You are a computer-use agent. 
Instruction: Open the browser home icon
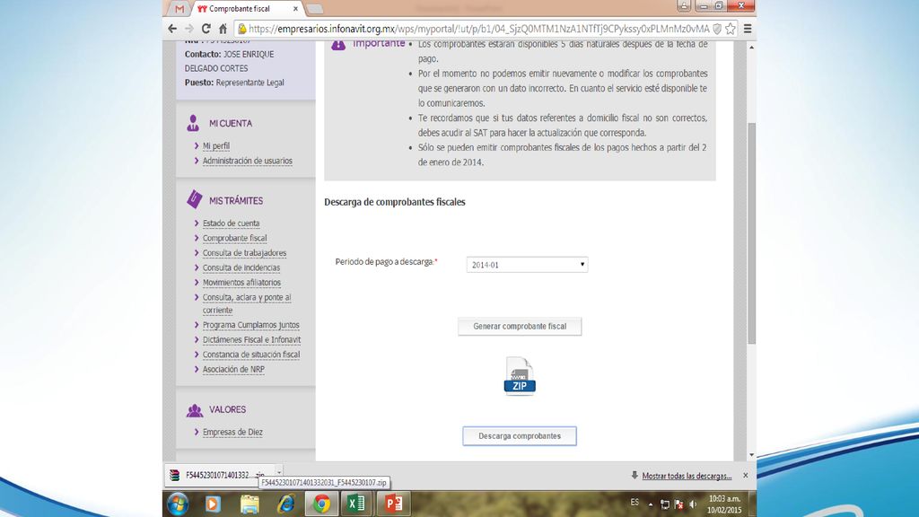pyautogui.click(x=223, y=29)
